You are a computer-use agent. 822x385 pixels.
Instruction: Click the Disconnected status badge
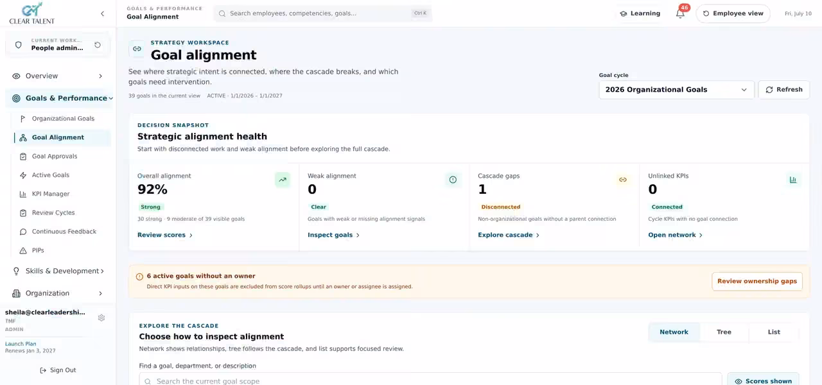tap(501, 207)
